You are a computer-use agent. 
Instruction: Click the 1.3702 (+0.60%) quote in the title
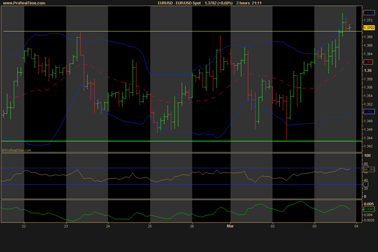click(219, 3)
